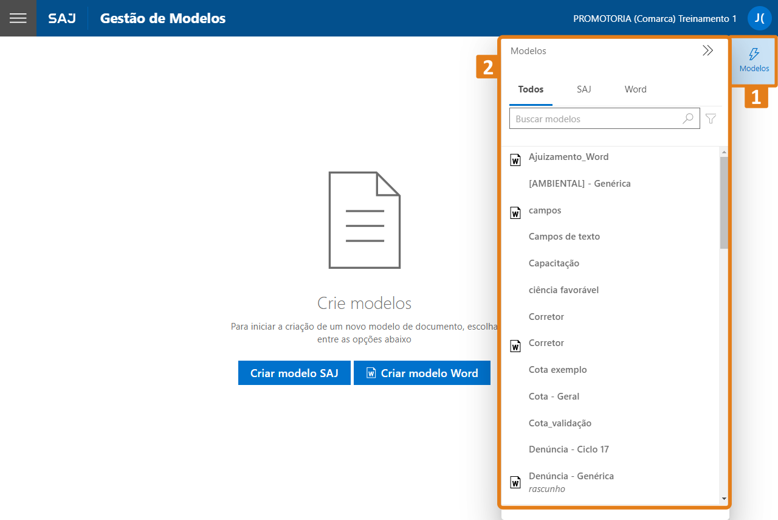Switch to the SAJ tab
Viewport: 778px width, 520px height.
583,89
